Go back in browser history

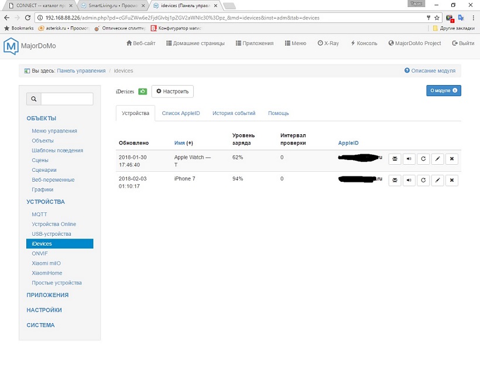[7, 18]
